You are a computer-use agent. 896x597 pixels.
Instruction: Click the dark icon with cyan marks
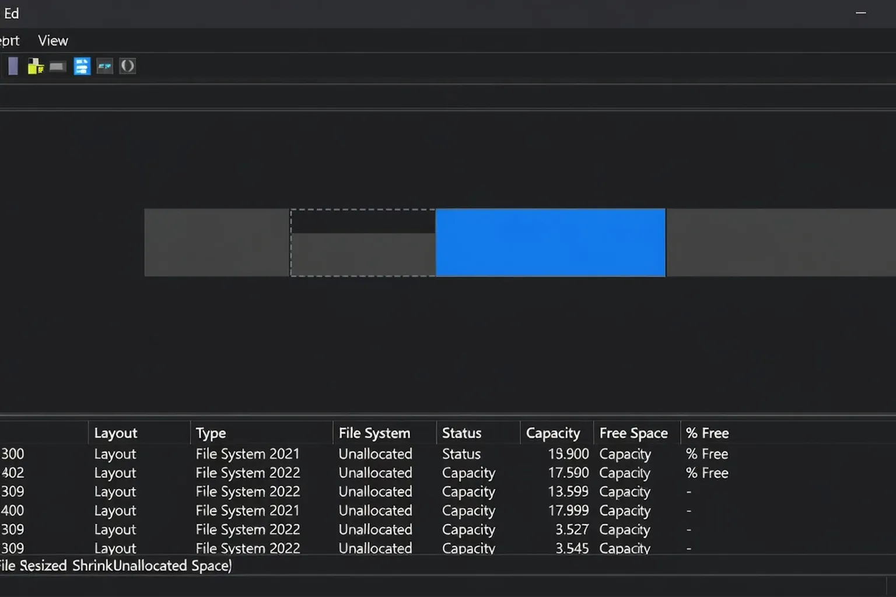tap(104, 66)
